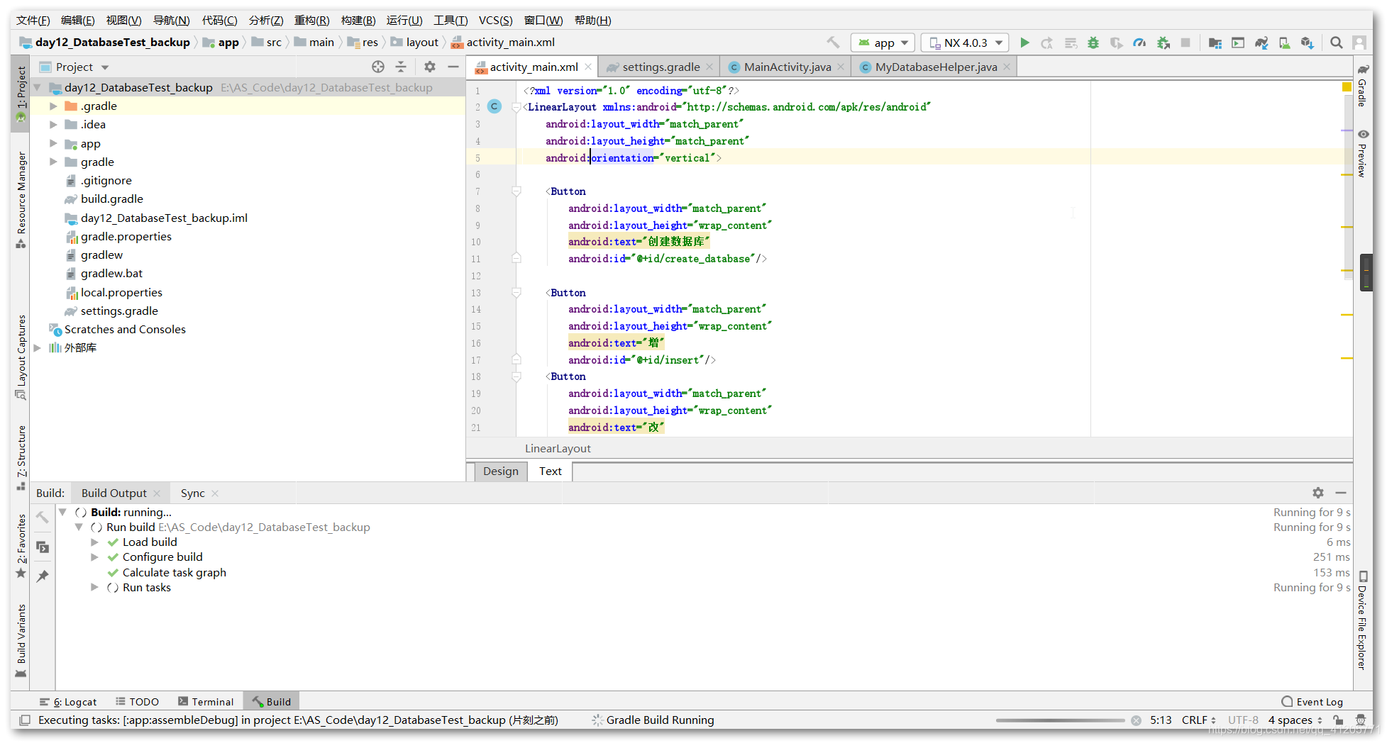
Task: Switch to Design view tab
Action: click(x=500, y=471)
